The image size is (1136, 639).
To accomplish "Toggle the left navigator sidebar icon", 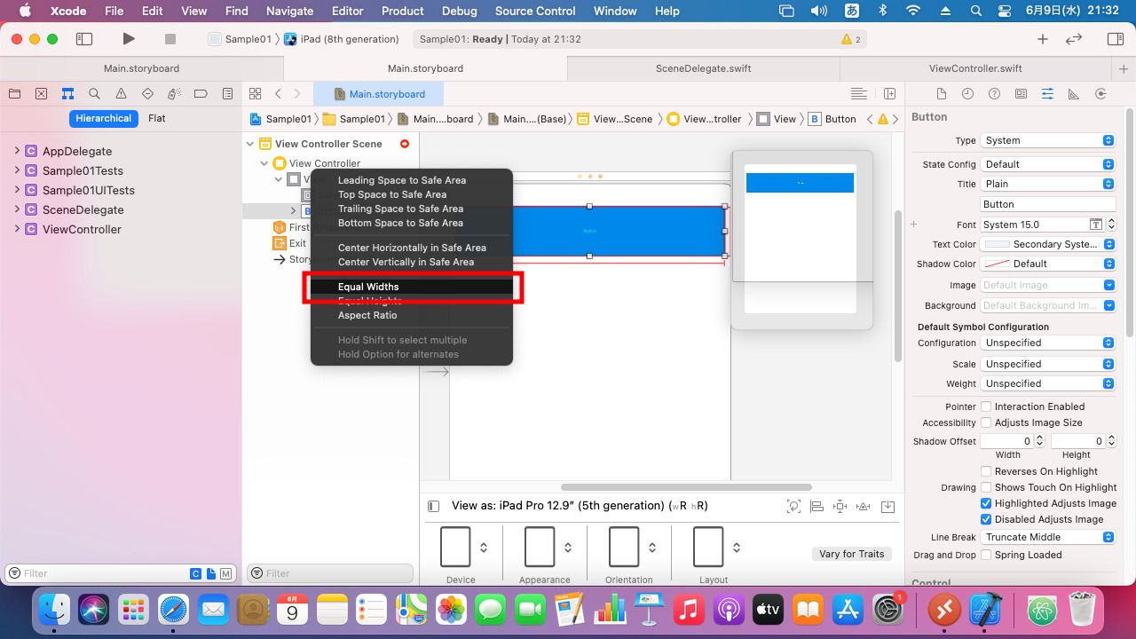I will pos(84,39).
